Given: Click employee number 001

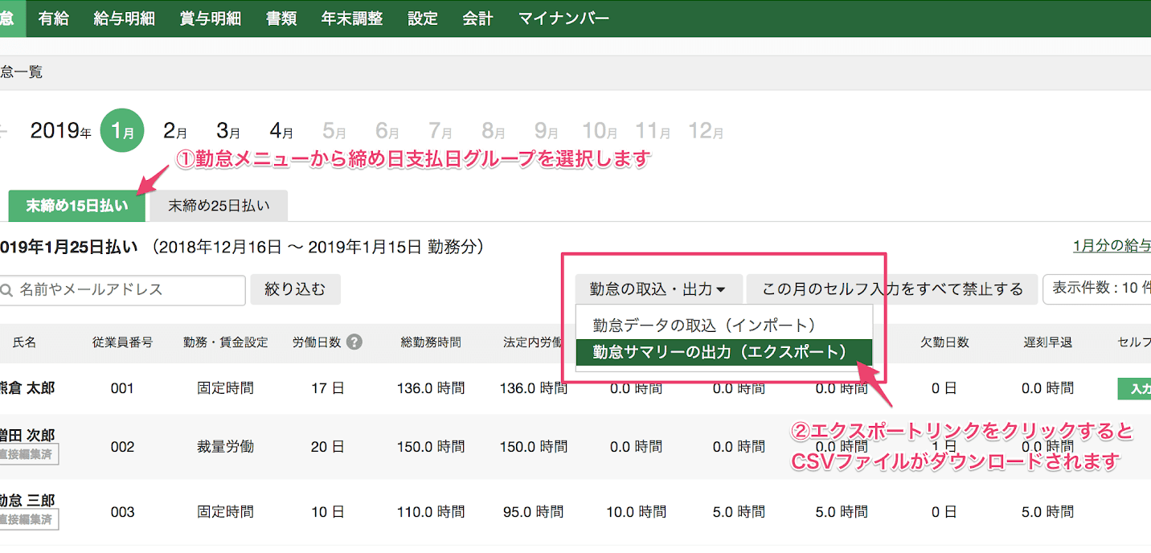Looking at the screenshot, I should [122, 388].
